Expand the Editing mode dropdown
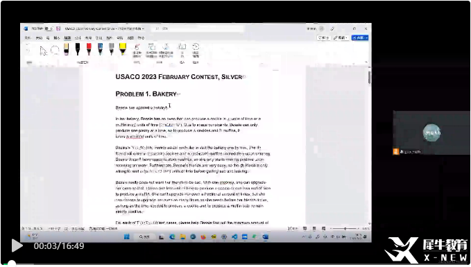Screen dimensions: 471x267 click(341, 38)
